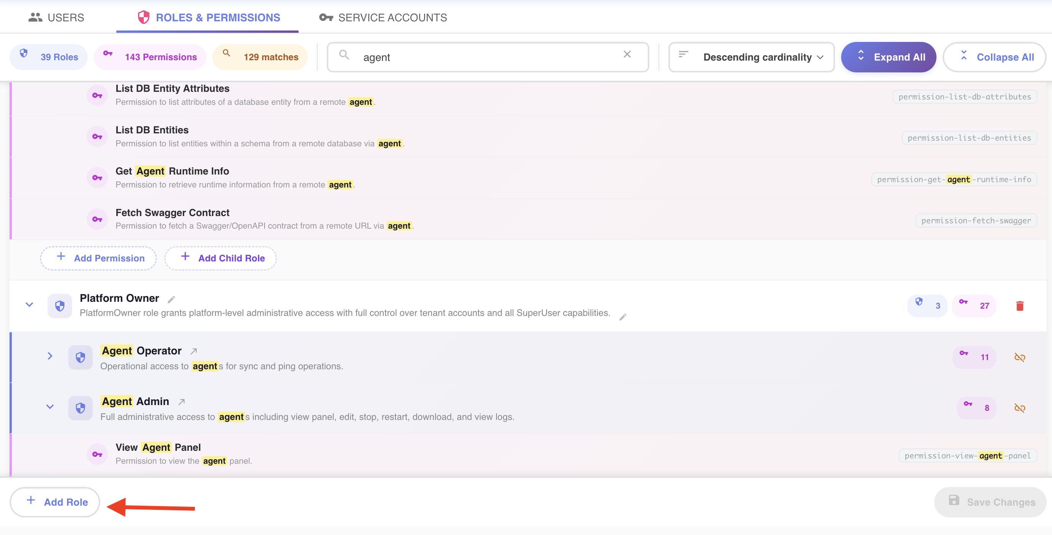1052x535 pixels.
Task: Select Get Agent Runtime Info title
Action: click(172, 171)
